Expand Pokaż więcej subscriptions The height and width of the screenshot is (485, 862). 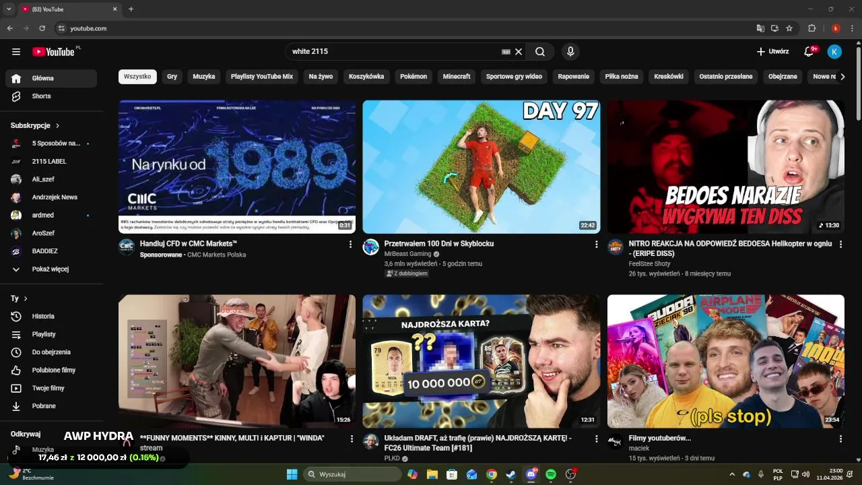pyautogui.click(x=51, y=269)
